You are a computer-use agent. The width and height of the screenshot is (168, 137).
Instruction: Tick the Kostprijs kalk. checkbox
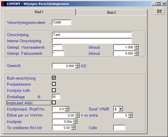click(x=54, y=90)
